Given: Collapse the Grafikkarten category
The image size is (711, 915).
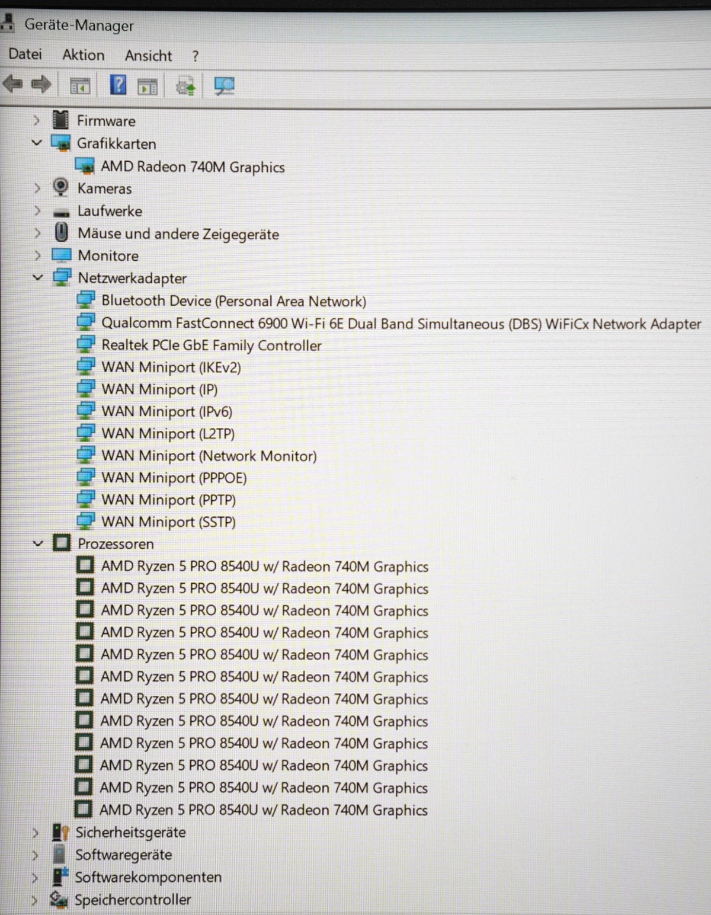Looking at the screenshot, I should (x=37, y=143).
